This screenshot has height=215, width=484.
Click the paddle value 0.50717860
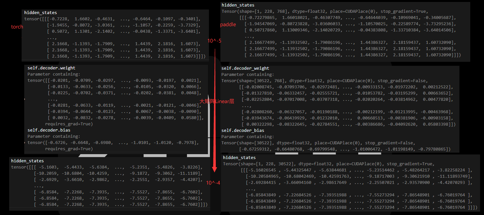263,30
